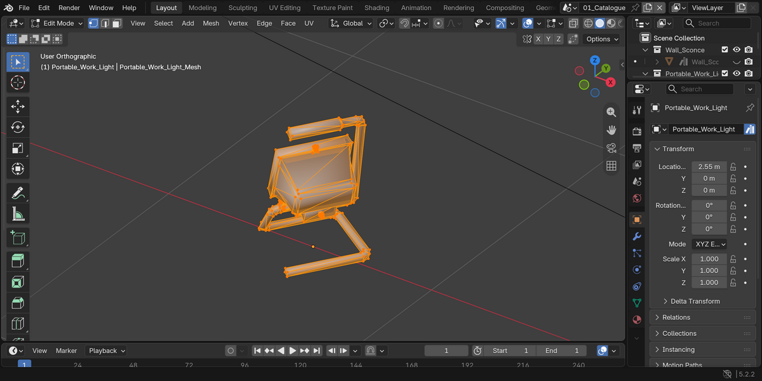Click the blue Z axis gizmo ball
Screen dimensions: 762x381
(x=595, y=60)
